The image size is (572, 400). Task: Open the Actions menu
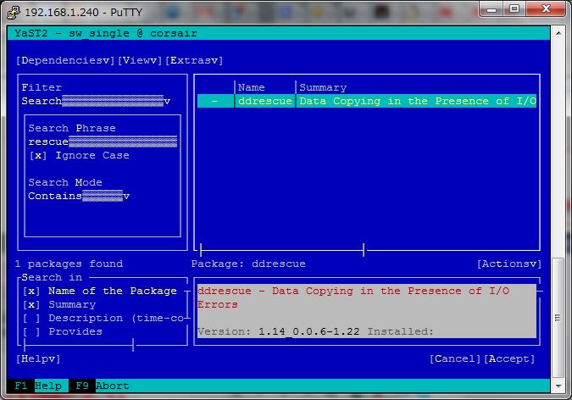pyautogui.click(x=509, y=264)
